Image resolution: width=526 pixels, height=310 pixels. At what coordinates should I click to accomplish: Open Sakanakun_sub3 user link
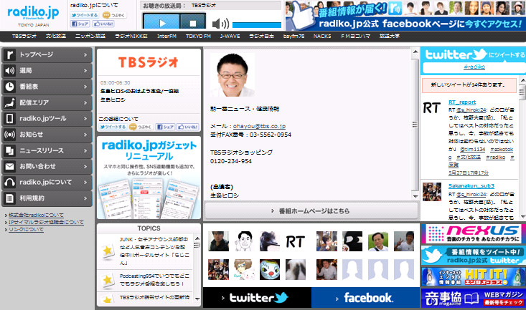(x=471, y=186)
